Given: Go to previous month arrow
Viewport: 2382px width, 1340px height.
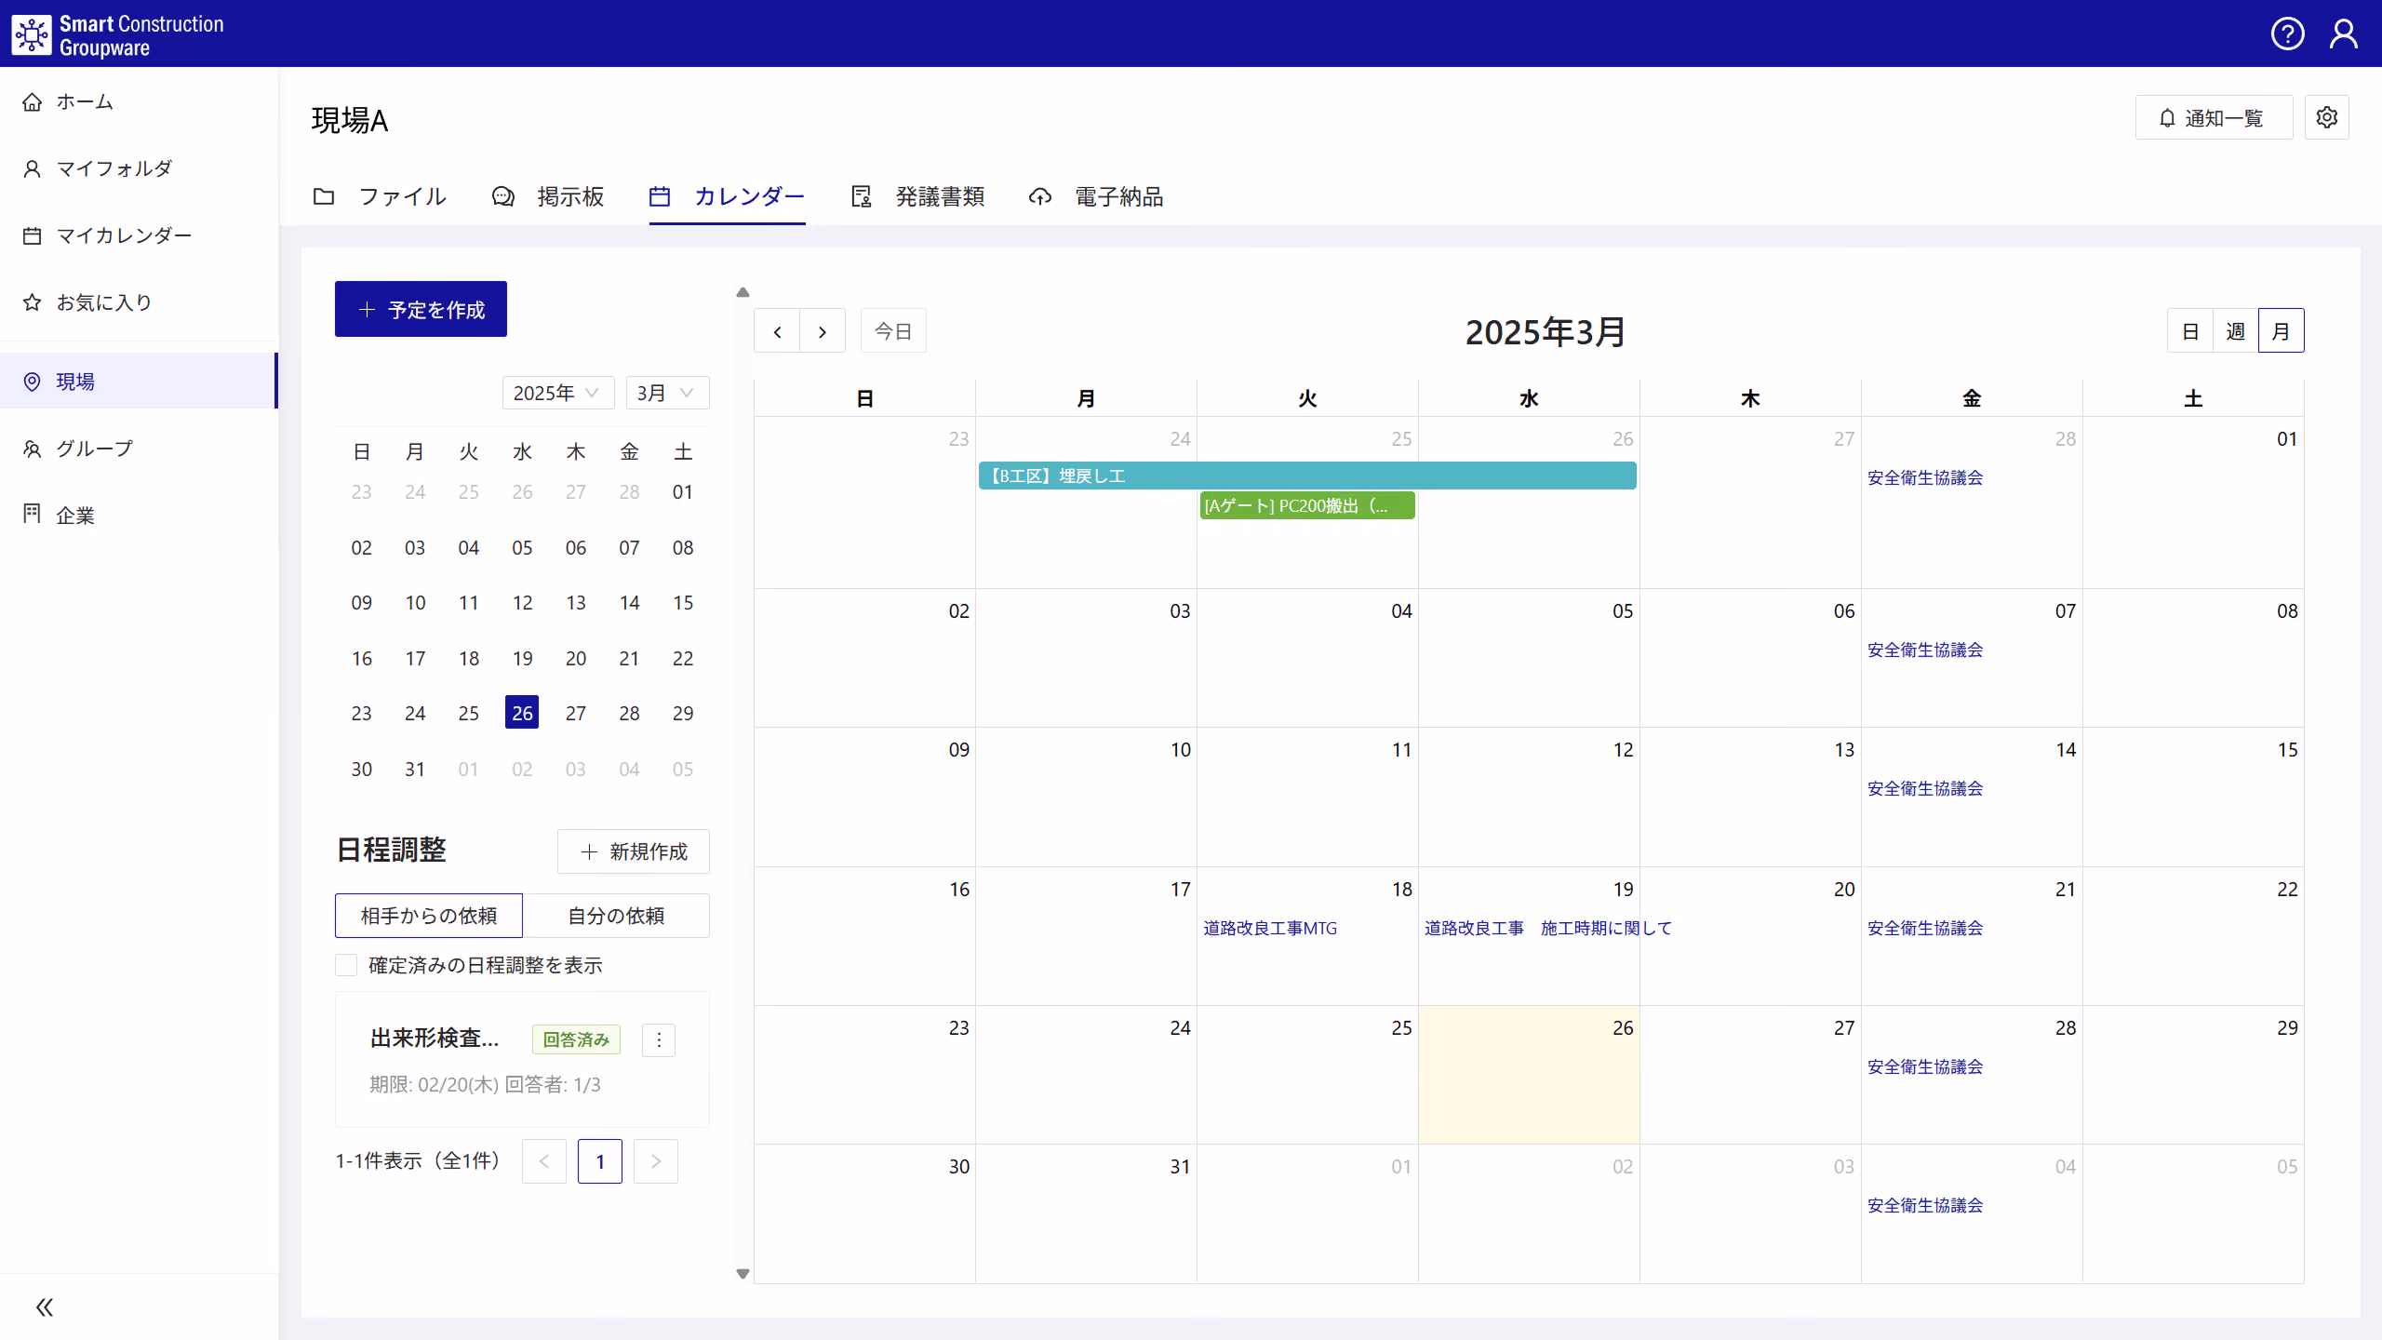Looking at the screenshot, I should (777, 331).
